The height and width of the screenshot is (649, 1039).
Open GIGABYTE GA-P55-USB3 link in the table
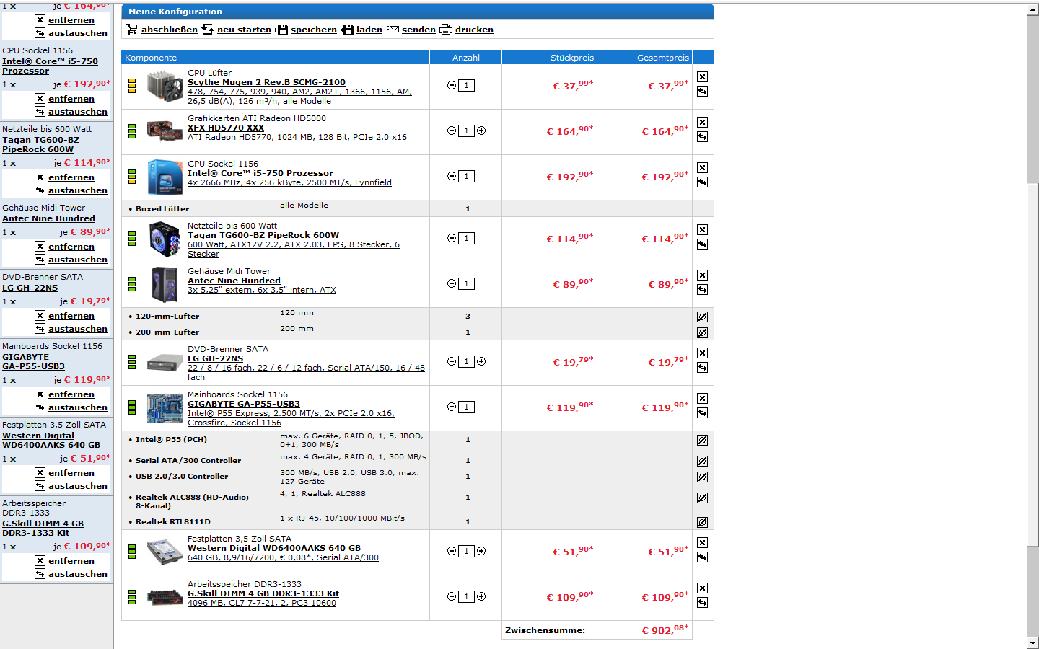point(244,404)
